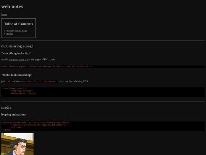Click the Table of Contents heading
The width and height of the screenshot is (206, 155).
(19, 24)
